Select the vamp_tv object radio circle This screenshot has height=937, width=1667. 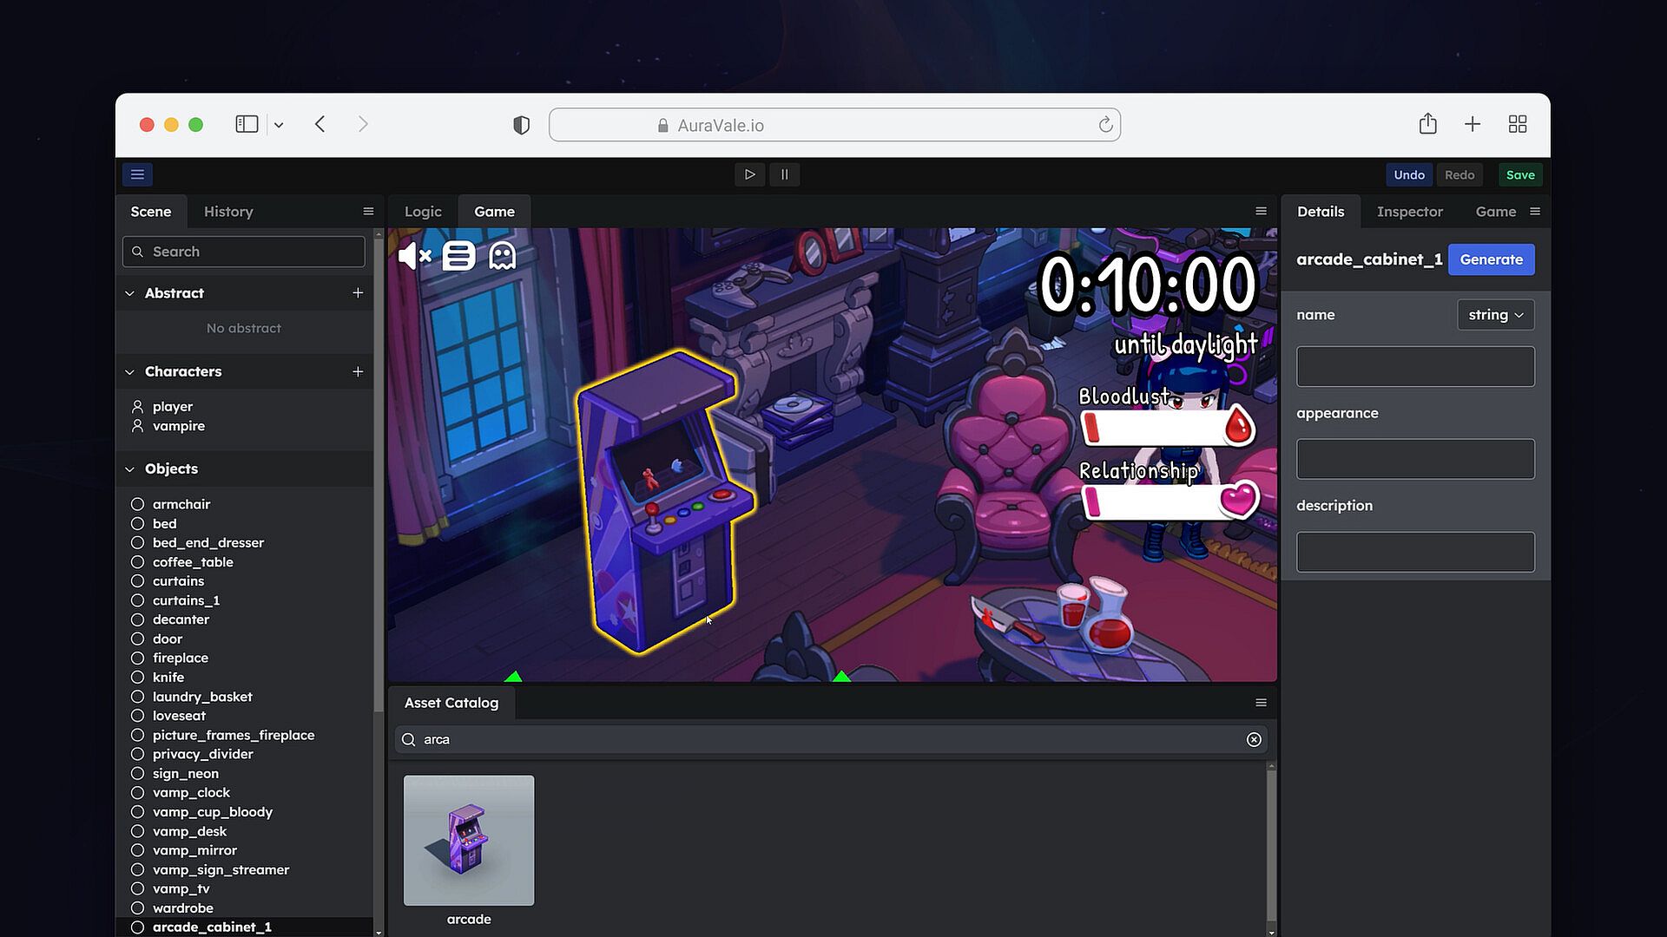[137, 888]
